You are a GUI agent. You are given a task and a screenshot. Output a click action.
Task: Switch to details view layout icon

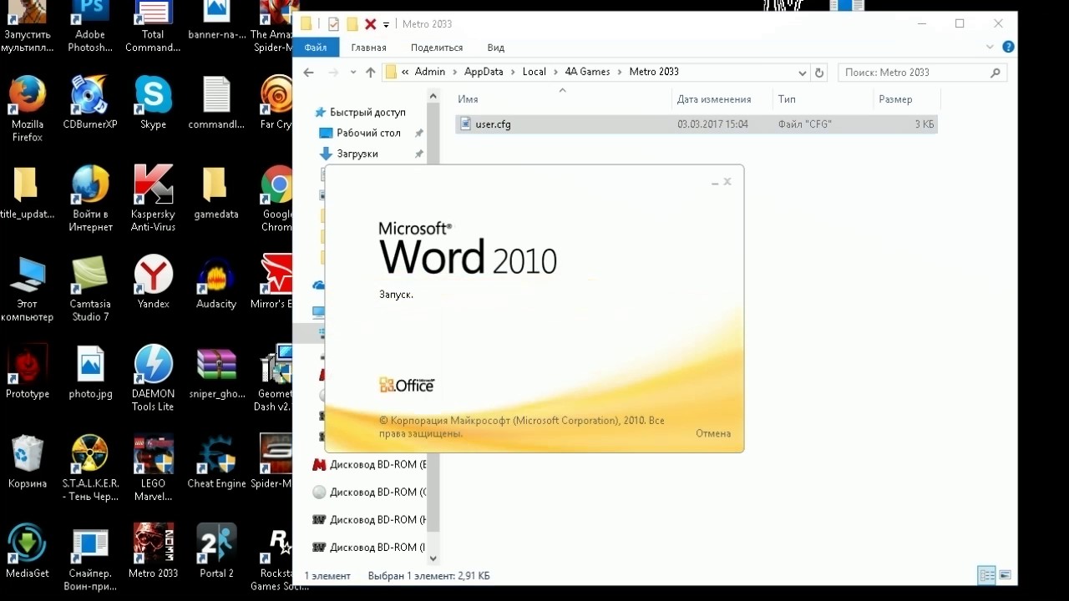tap(987, 575)
